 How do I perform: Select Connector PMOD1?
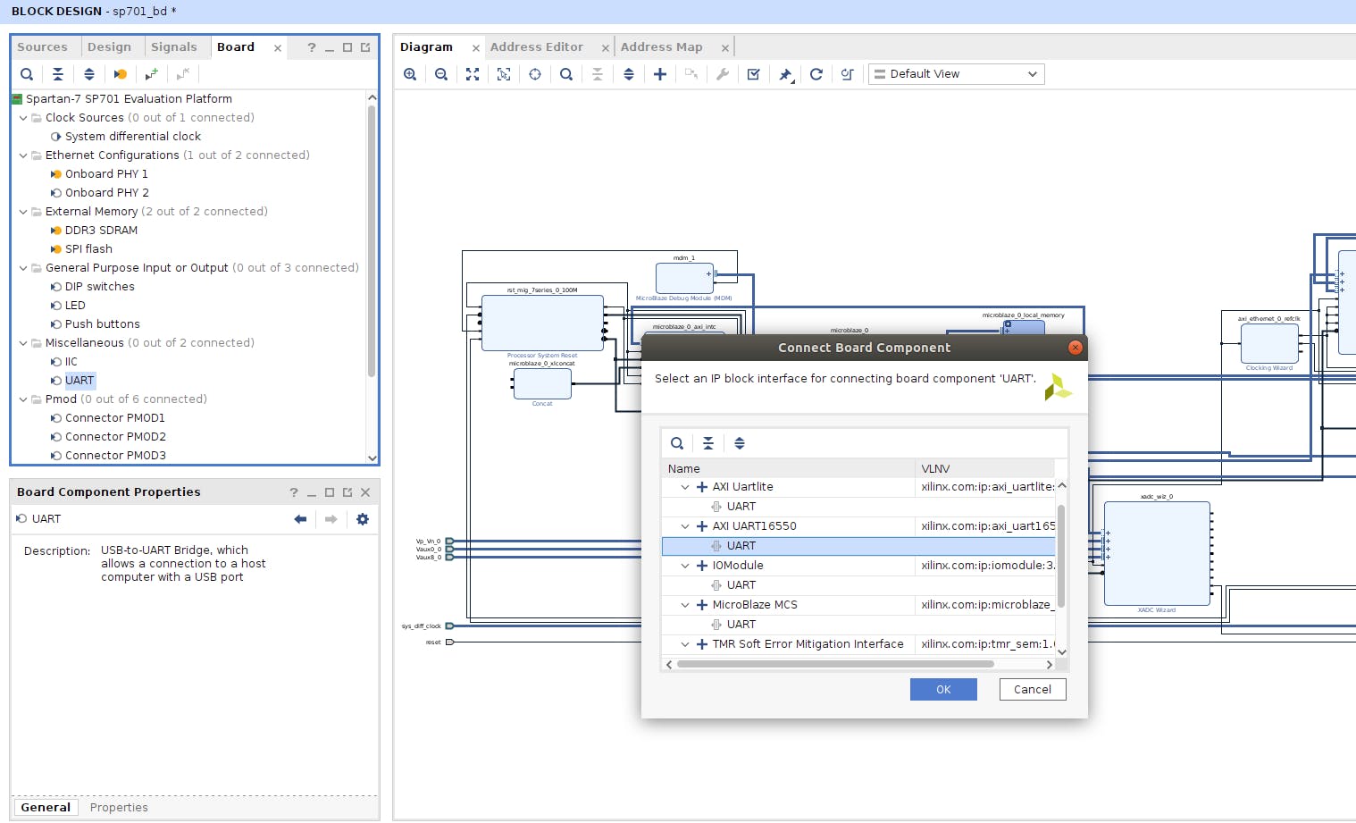pyautogui.click(x=115, y=418)
